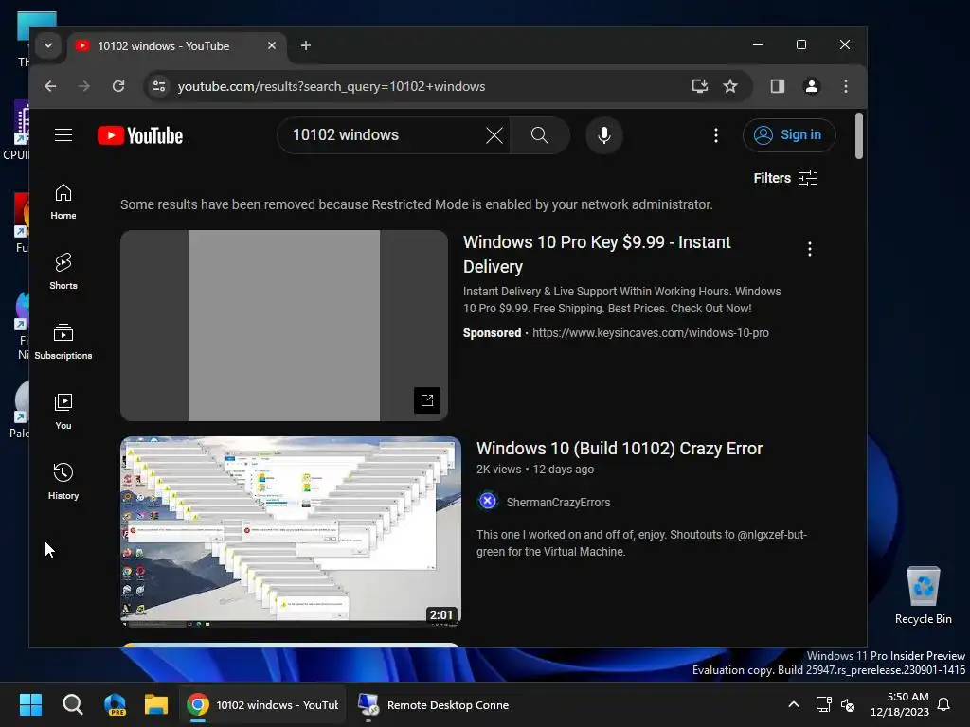970x727 pixels.
Task: Click the Chrome address bar URL
Action: [331, 86]
